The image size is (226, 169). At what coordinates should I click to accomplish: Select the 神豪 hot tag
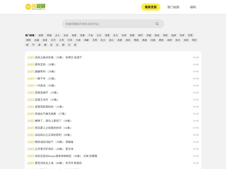click(x=87, y=40)
